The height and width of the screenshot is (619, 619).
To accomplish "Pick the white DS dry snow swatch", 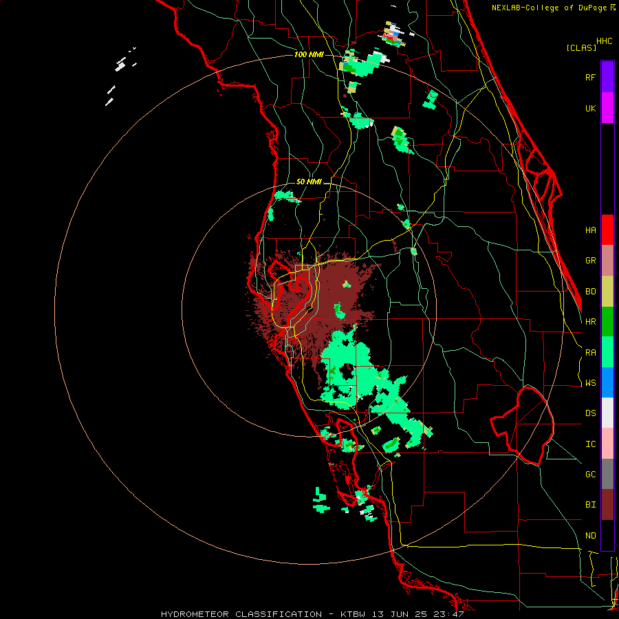I will pos(607,413).
